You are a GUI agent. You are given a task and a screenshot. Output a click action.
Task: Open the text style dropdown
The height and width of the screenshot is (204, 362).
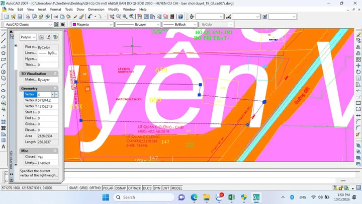coord(221,17)
